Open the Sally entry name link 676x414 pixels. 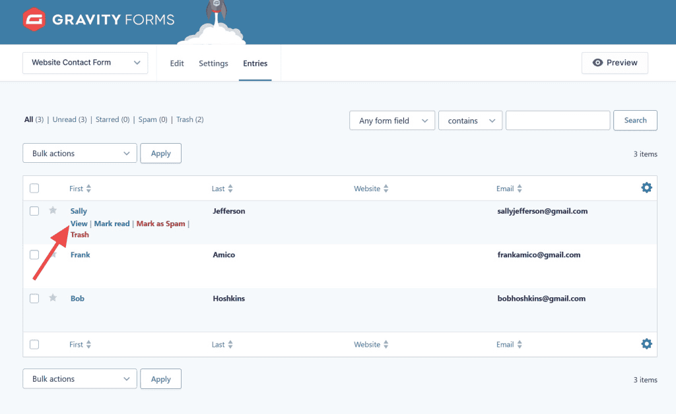pyautogui.click(x=79, y=211)
